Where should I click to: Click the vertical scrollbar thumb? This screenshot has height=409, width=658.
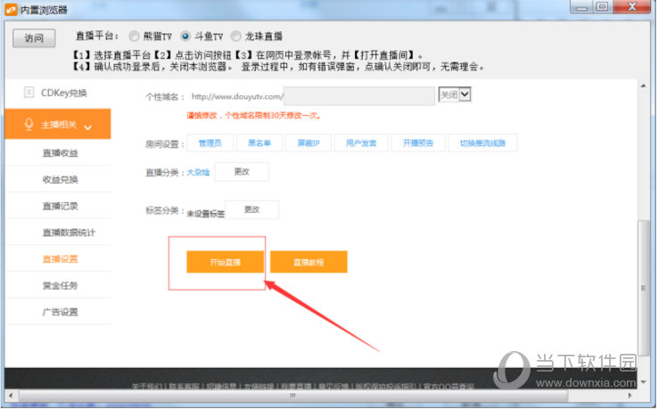point(644,288)
